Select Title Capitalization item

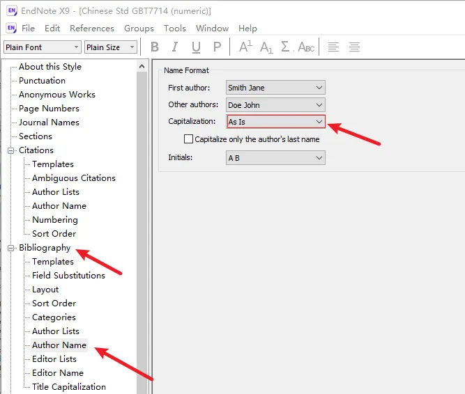(x=69, y=386)
